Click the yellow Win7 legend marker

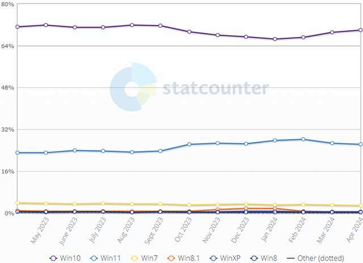tap(135, 258)
